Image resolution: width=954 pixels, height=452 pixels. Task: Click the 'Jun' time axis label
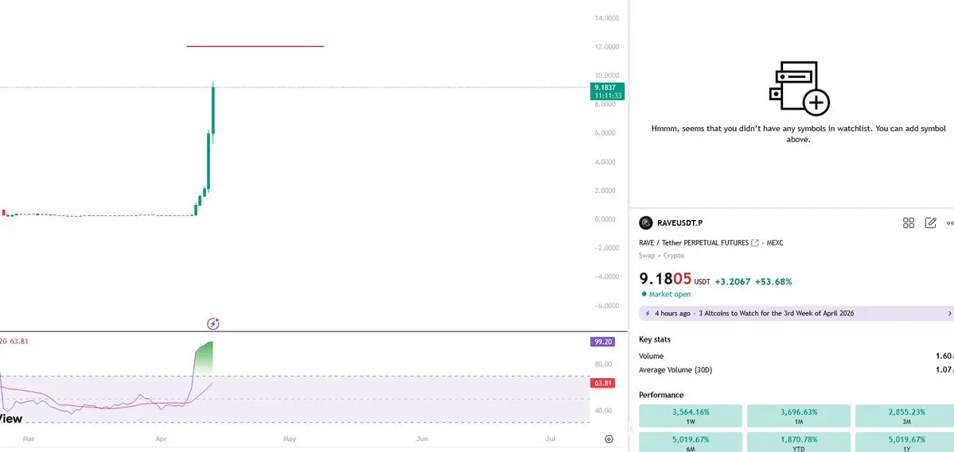[x=422, y=438]
